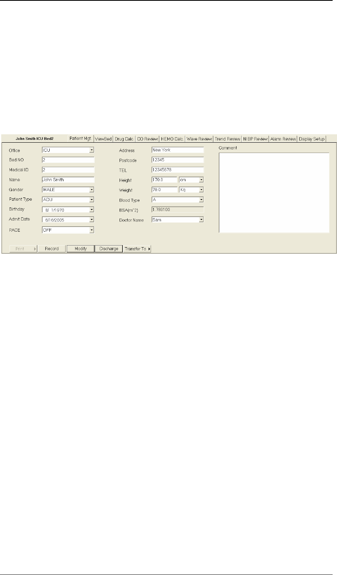Open the weight unit dropdown showing Kg
The width and height of the screenshot is (337, 575).
[201, 190]
